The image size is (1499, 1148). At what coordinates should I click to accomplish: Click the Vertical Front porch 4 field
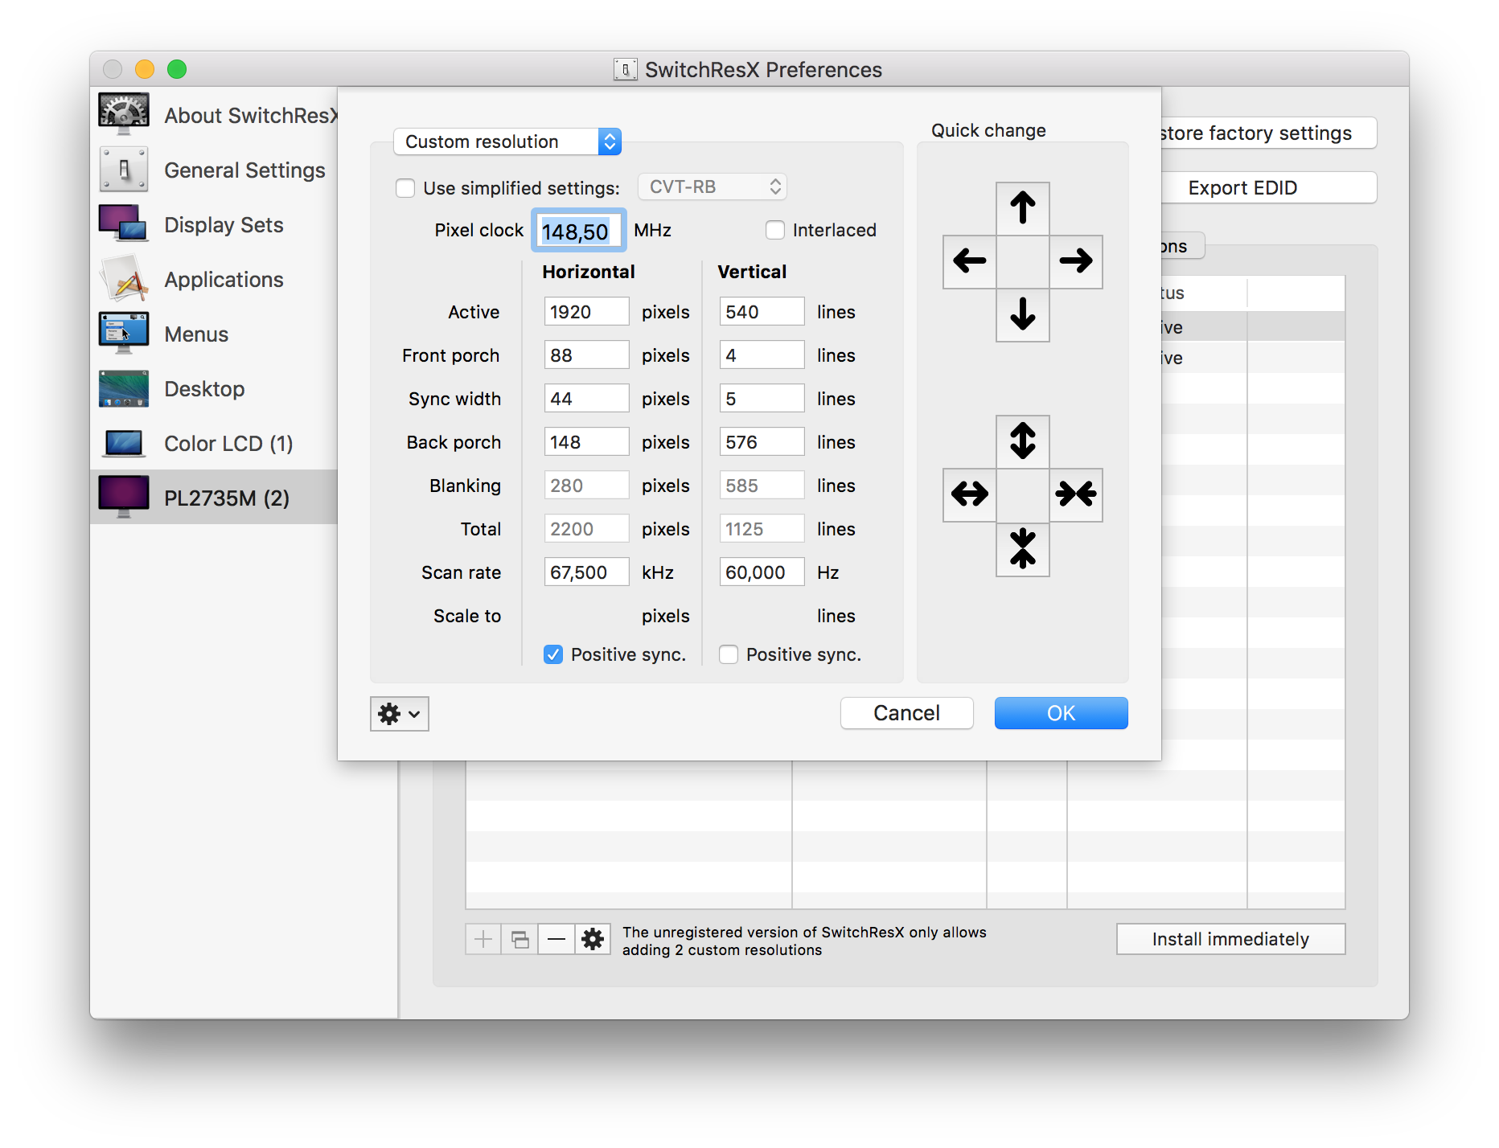(762, 355)
